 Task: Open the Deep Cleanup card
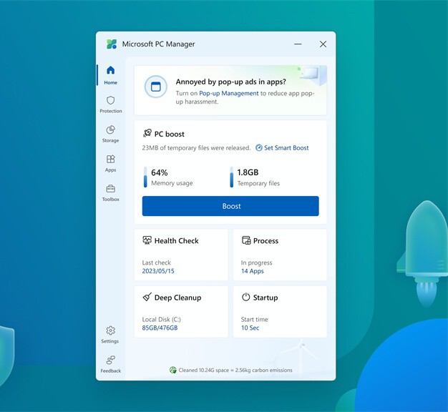click(181, 311)
